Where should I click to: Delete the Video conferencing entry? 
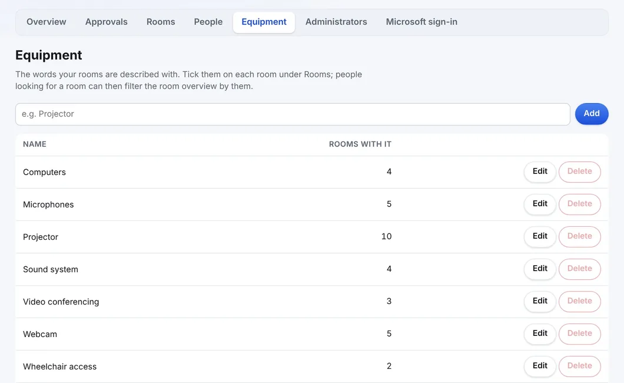pos(579,301)
